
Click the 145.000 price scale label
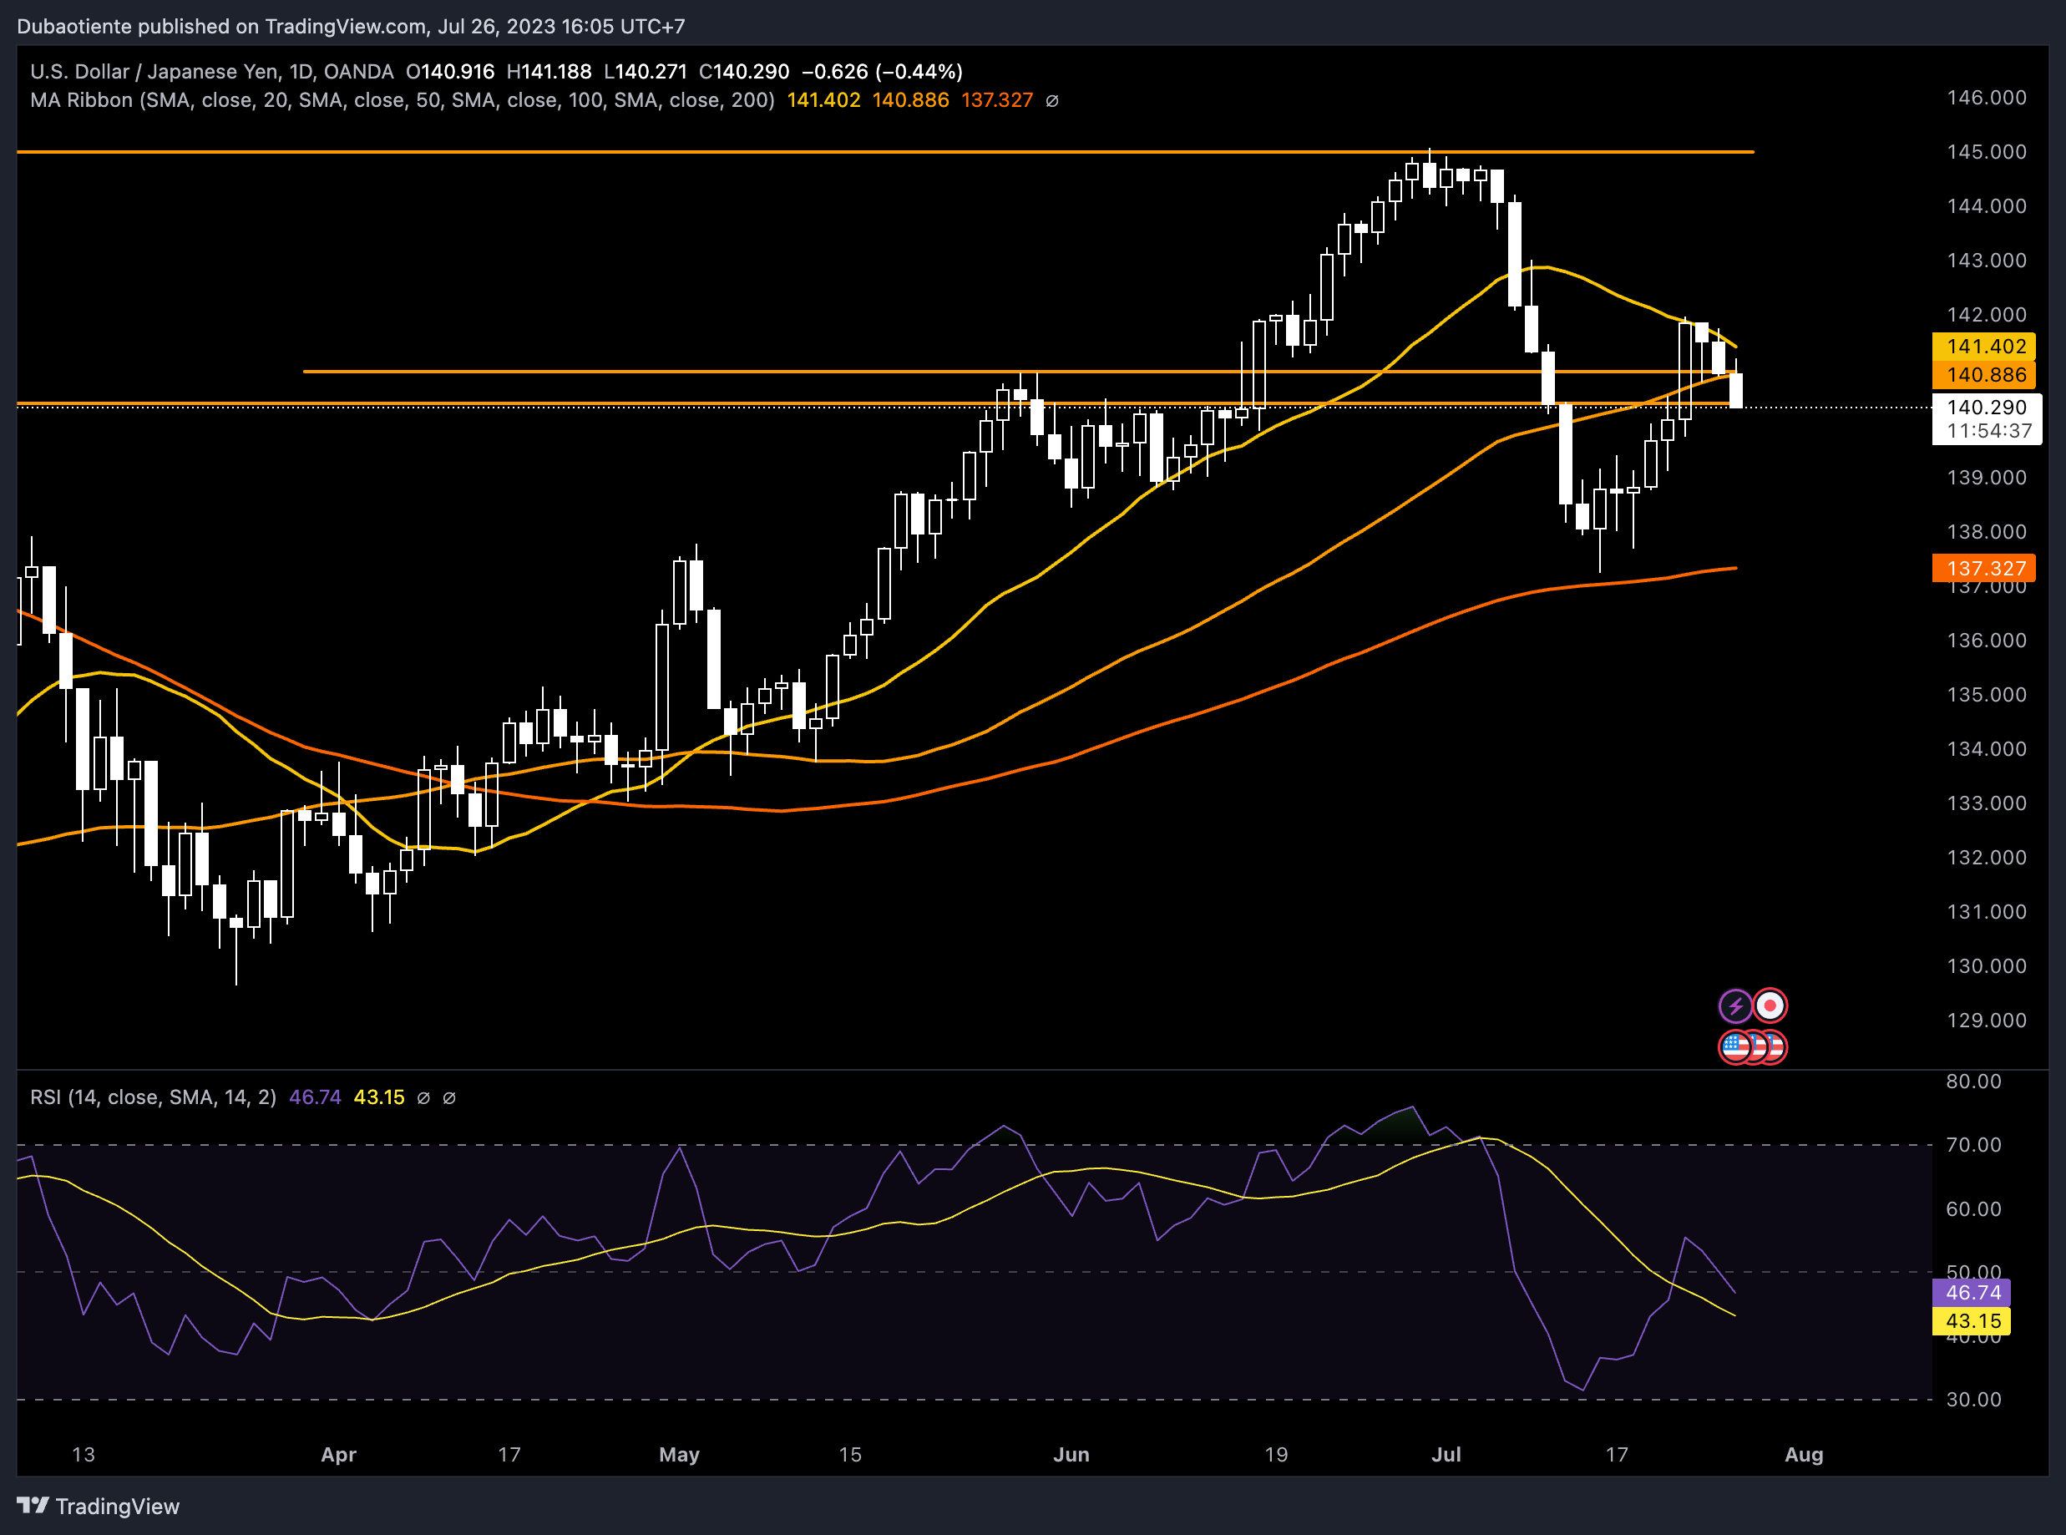[x=1986, y=151]
